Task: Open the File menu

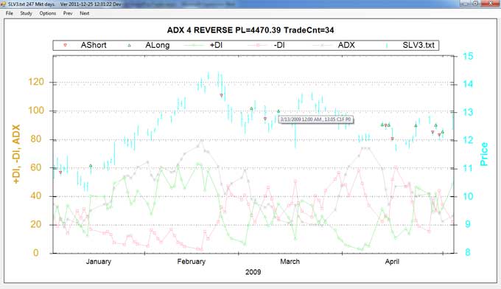Action: click(10, 13)
